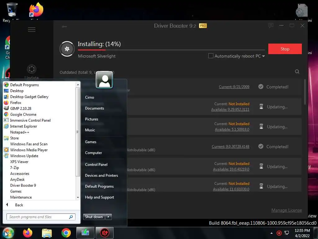Show hidden tray icons arrow
This screenshot has width=318, height=239.
[271, 233]
